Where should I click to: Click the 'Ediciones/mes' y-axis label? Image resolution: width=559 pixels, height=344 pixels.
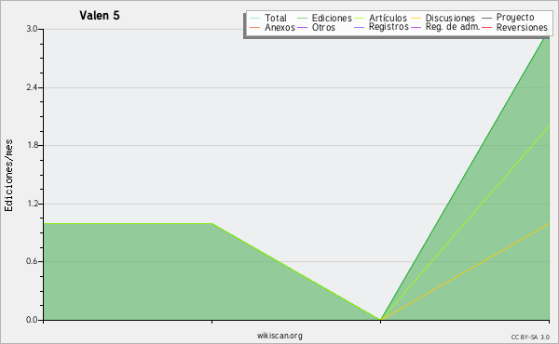tap(8, 175)
